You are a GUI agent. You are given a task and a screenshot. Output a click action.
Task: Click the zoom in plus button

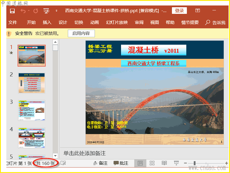[x=227, y=163]
